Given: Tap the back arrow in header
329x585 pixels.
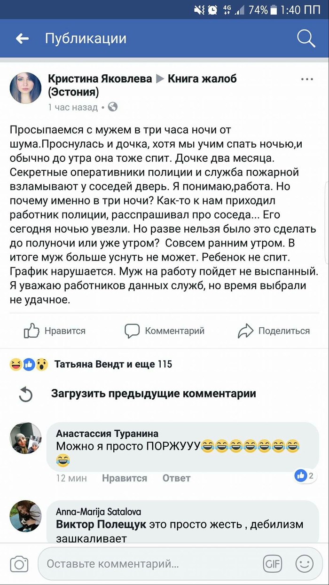Looking at the screenshot, I should (23, 39).
